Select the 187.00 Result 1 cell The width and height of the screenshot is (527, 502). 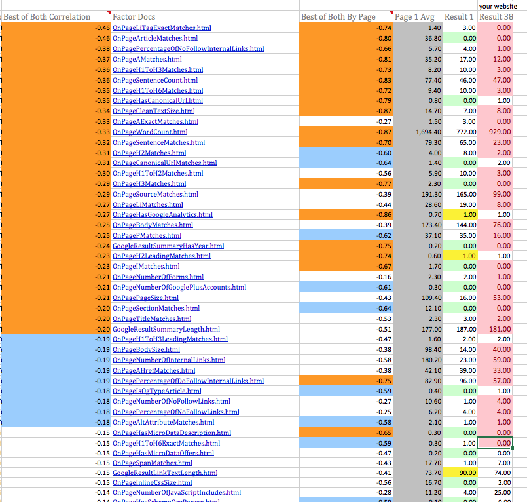point(460,329)
